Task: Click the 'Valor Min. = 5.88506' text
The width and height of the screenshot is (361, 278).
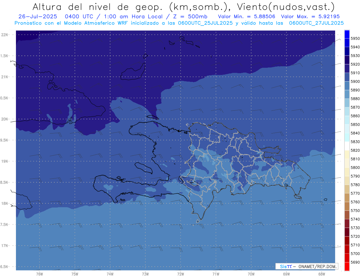Action: 246,16
